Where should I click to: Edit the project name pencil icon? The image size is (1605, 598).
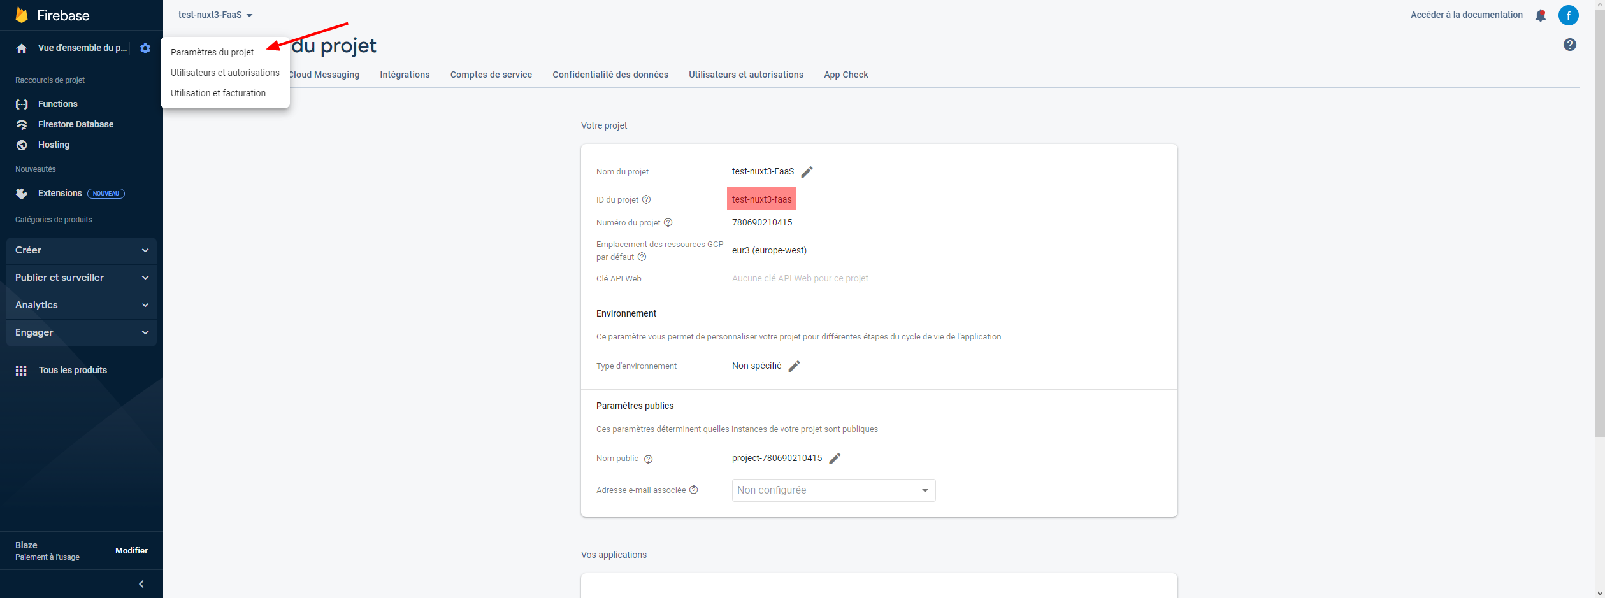(x=807, y=172)
